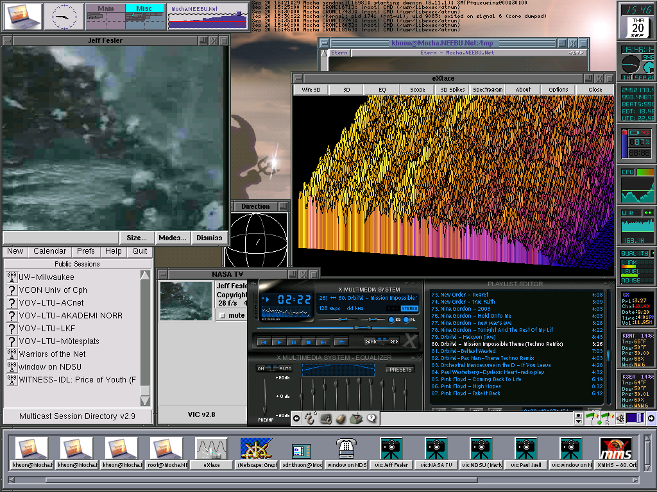Click Quit in Session Directory

pyautogui.click(x=139, y=251)
